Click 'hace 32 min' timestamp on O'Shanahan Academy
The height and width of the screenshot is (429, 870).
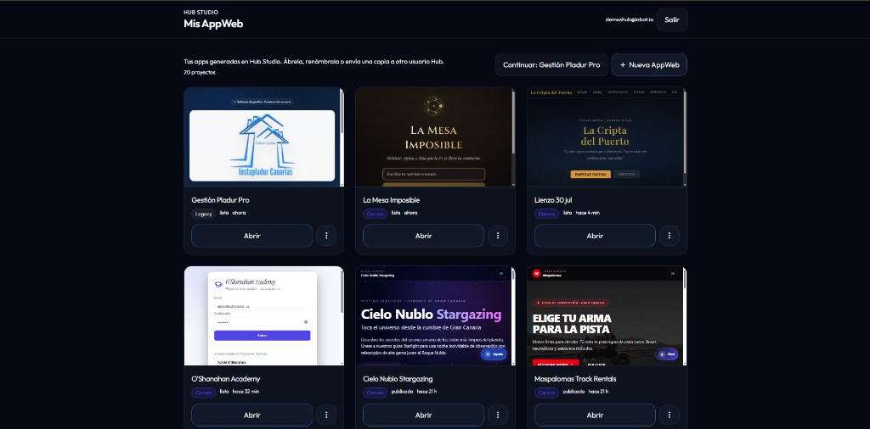pos(246,392)
